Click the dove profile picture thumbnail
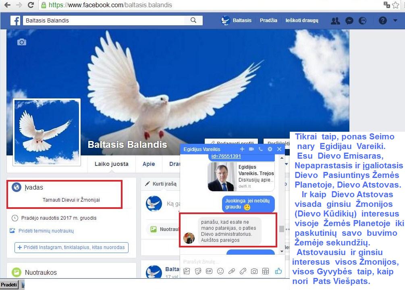The image size is (405, 290). (x=47, y=132)
